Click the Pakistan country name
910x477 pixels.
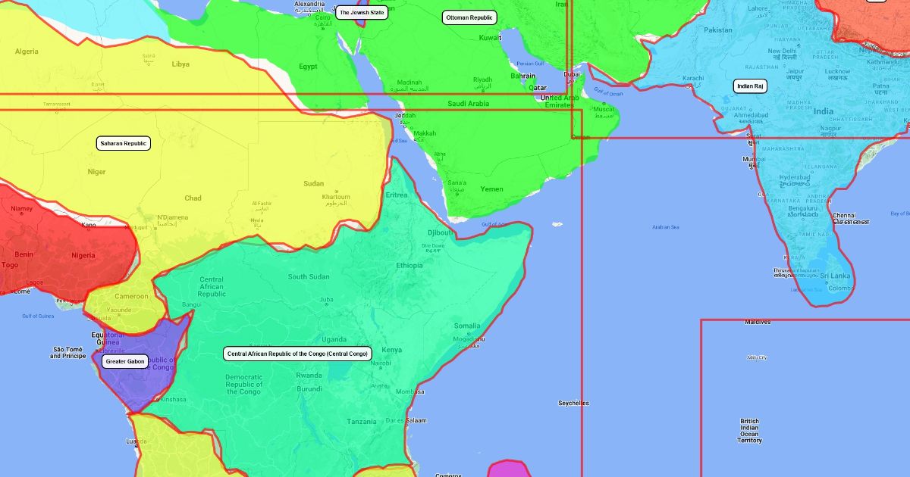click(x=718, y=30)
